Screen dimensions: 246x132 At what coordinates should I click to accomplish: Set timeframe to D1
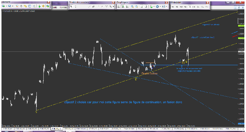tap(198, 7)
